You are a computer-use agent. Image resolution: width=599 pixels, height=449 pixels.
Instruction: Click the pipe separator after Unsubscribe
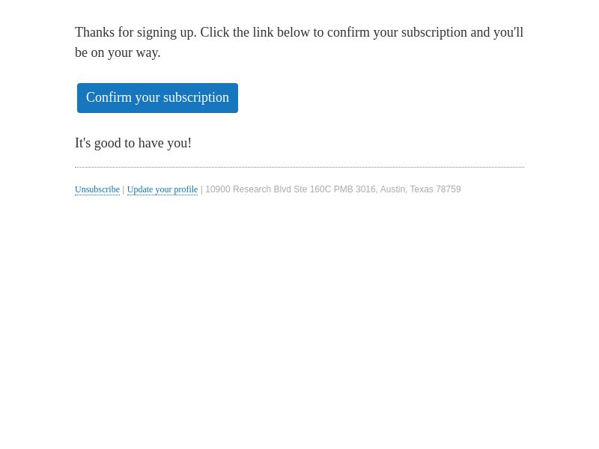coord(124,189)
